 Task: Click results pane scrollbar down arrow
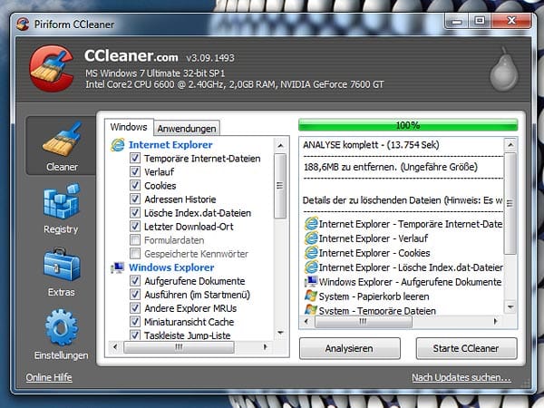tap(510, 306)
